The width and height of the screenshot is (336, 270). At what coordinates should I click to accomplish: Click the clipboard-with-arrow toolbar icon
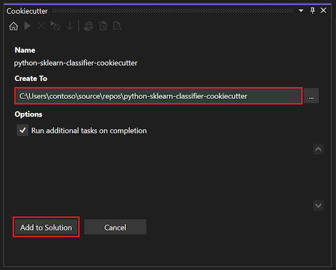pyautogui.click(x=103, y=26)
